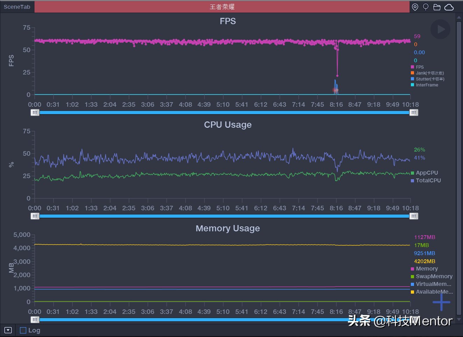Grab the FPS chart left range handle
Screen dimensions: 463x337
pos(35,112)
